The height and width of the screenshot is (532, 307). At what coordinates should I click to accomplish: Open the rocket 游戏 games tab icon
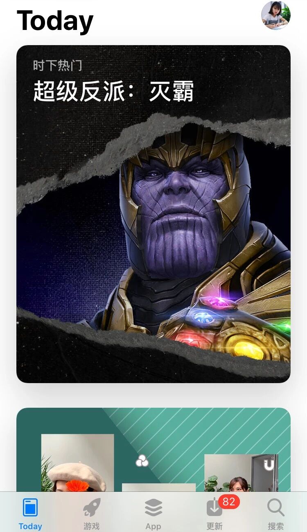(92, 507)
